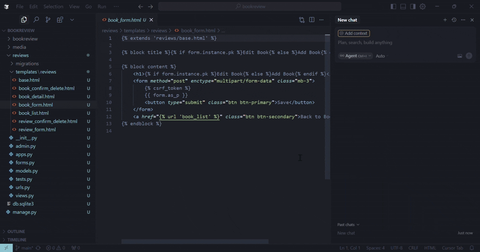Select the book_form.html editor tab
This screenshot has width=480, height=252.
(124, 20)
